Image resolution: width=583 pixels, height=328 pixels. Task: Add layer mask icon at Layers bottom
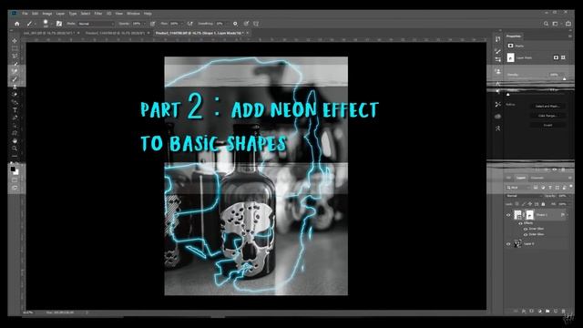(x=532, y=311)
